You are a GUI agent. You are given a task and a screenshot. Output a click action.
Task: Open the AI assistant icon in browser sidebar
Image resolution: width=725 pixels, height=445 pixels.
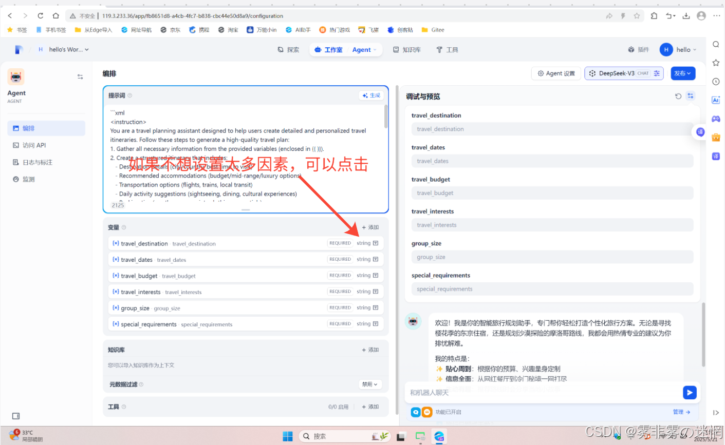[x=716, y=100]
